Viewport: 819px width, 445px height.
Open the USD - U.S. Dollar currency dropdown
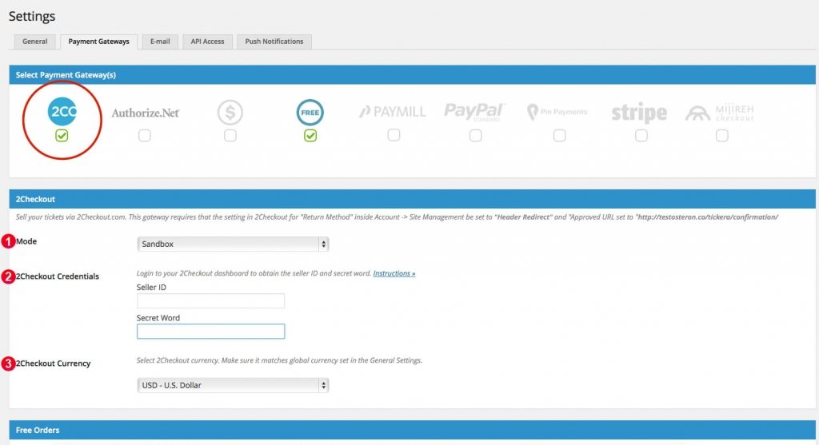pos(233,386)
